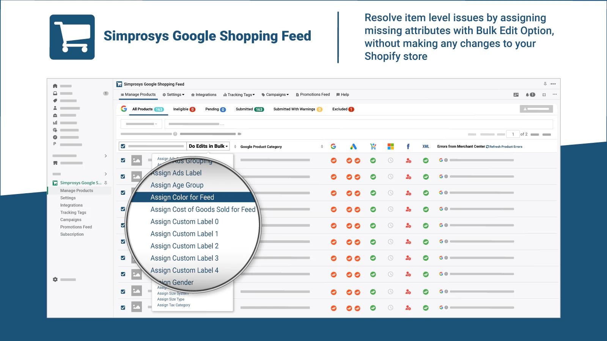Click the video icon below the search bar
This screenshot has height=341, width=607.
239,134
